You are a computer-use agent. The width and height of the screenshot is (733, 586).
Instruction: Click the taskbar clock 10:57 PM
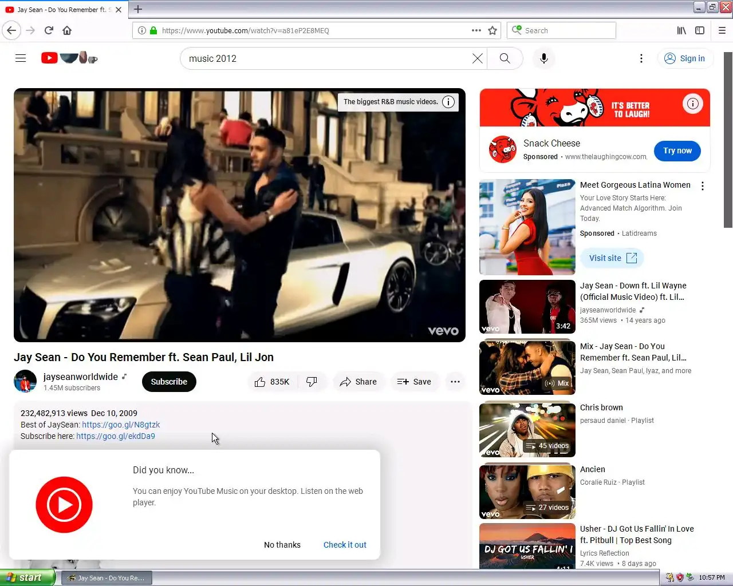point(712,577)
